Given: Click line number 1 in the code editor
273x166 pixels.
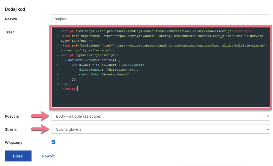Looking at the screenshot, I should [x=58, y=31].
